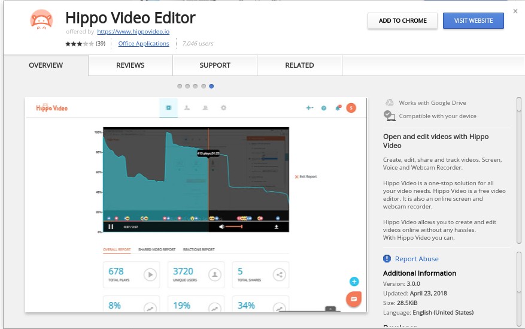Select the REACTIONS REPORT tab

(199, 250)
